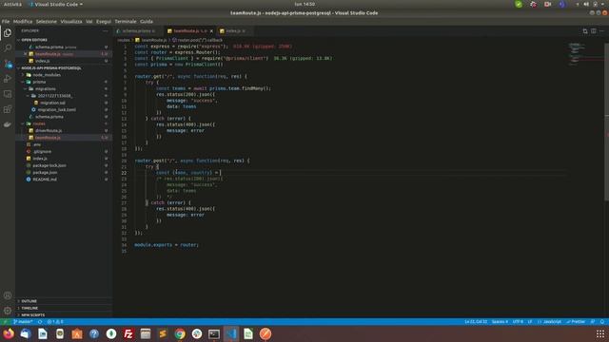The width and height of the screenshot is (609, 342).
Task: Open the Terminal app in dock
Action: tap(214, 333)
